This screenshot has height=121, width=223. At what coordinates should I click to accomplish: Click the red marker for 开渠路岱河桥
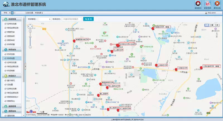152,28
